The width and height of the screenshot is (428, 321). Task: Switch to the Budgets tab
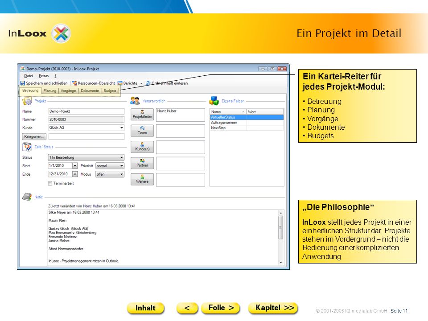[110, 91]
